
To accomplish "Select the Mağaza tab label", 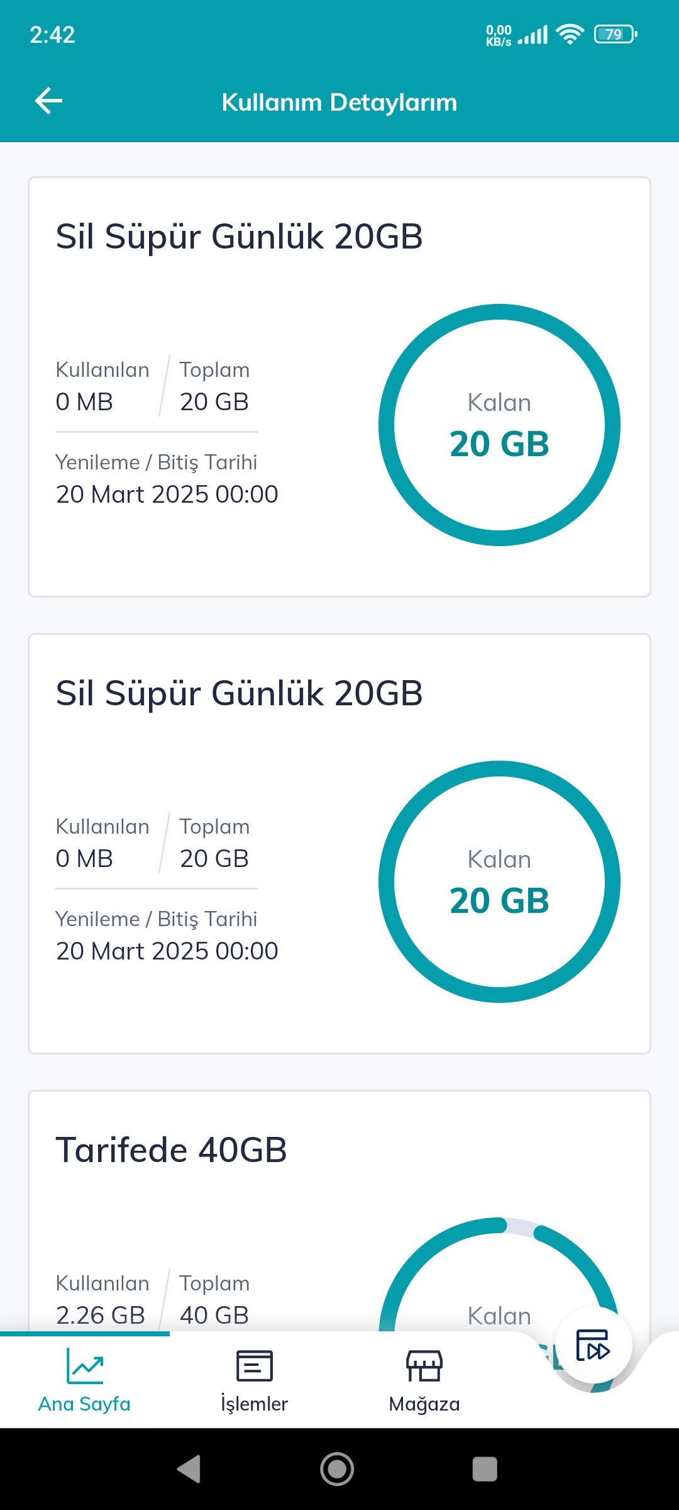I will (x=424, y=1404).
